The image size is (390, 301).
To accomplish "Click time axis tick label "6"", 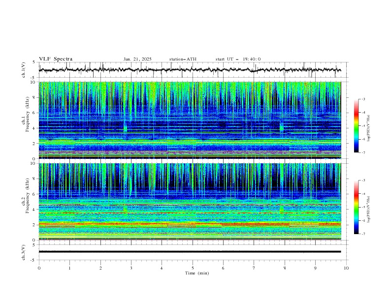I will 223,268.
